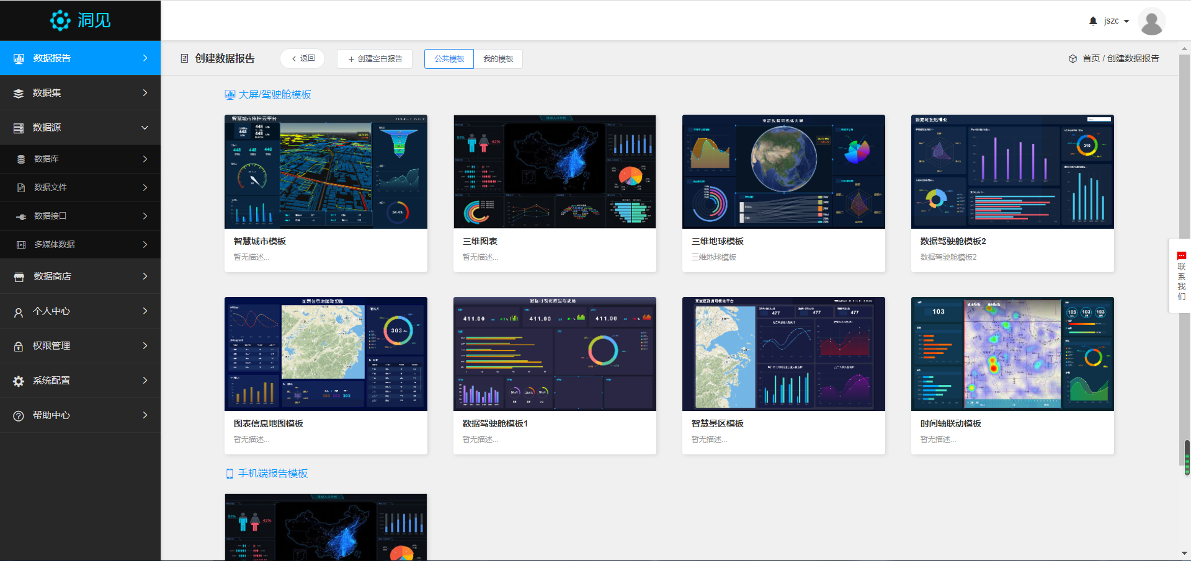Switch to the 公共模板 tab
The width and height of the screenshot is (1191, 561).
coord(449,59)
